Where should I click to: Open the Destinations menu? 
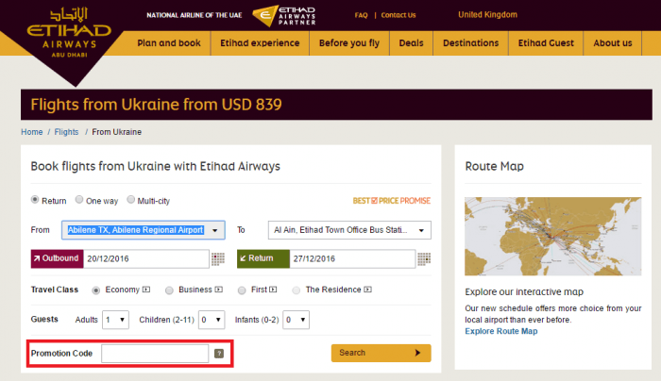point(471,43)
